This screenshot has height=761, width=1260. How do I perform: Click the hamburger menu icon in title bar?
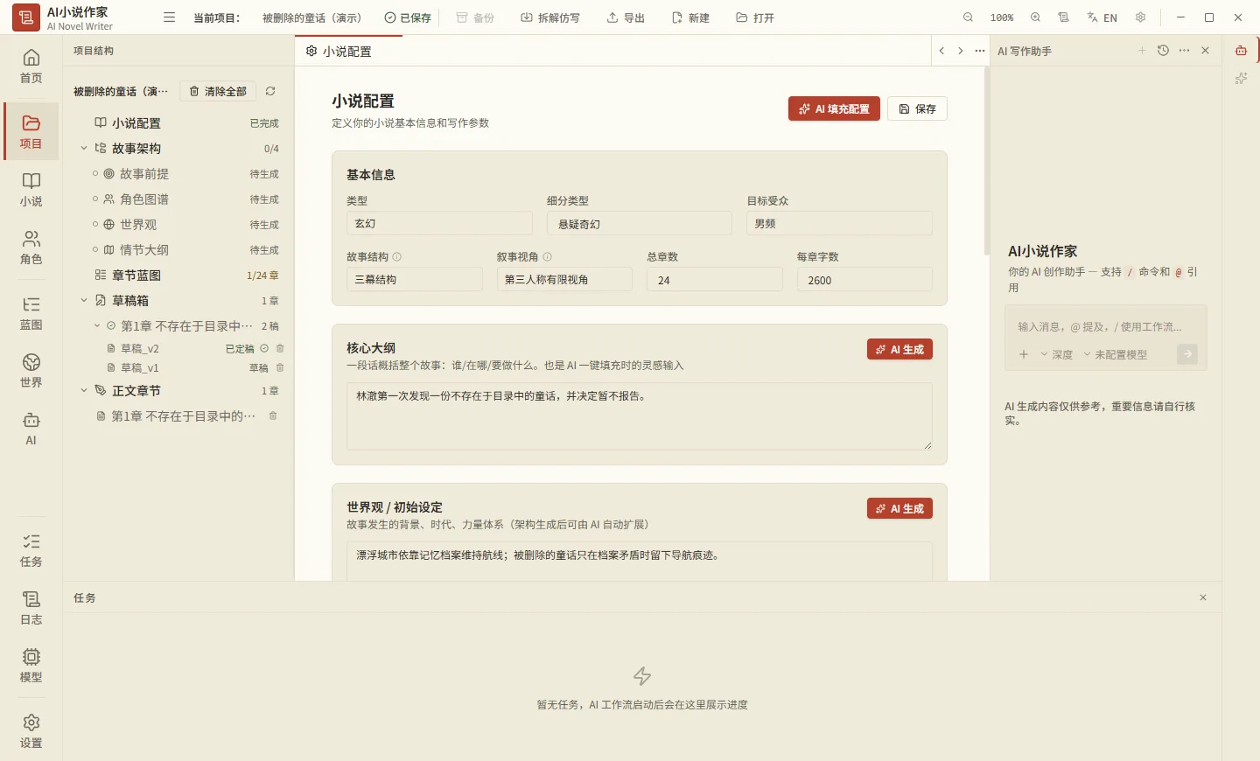[x=170, y=17]
